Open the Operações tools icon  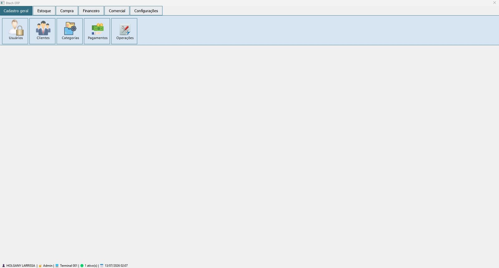point(124,31)
